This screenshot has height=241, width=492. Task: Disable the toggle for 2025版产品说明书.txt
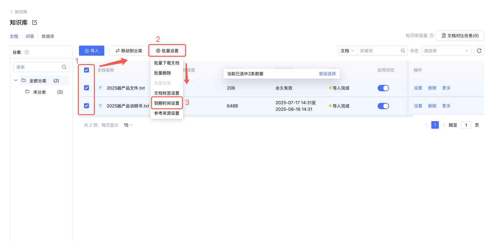[x=383, y=106]
